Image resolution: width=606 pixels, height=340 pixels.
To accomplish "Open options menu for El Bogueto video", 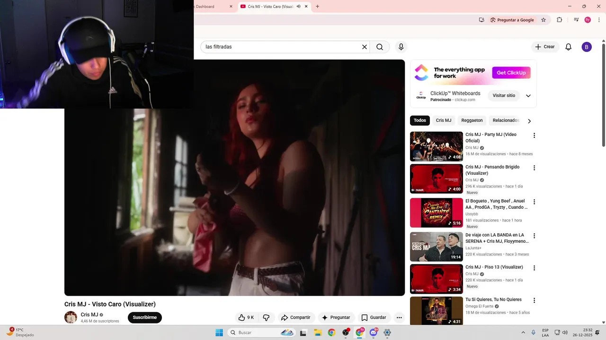I will point(534,202).
